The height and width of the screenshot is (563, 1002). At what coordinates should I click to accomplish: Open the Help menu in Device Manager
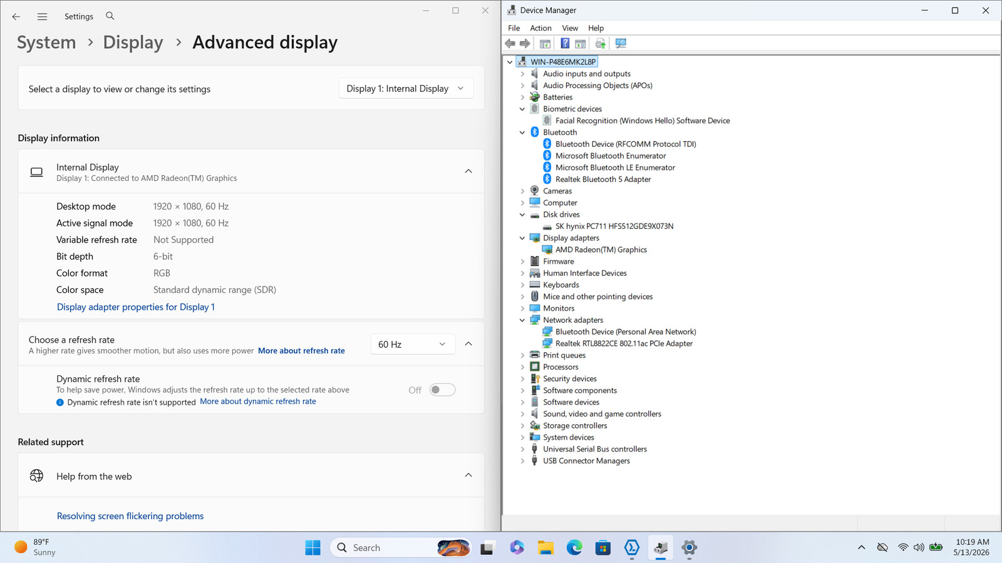[596, 28]
